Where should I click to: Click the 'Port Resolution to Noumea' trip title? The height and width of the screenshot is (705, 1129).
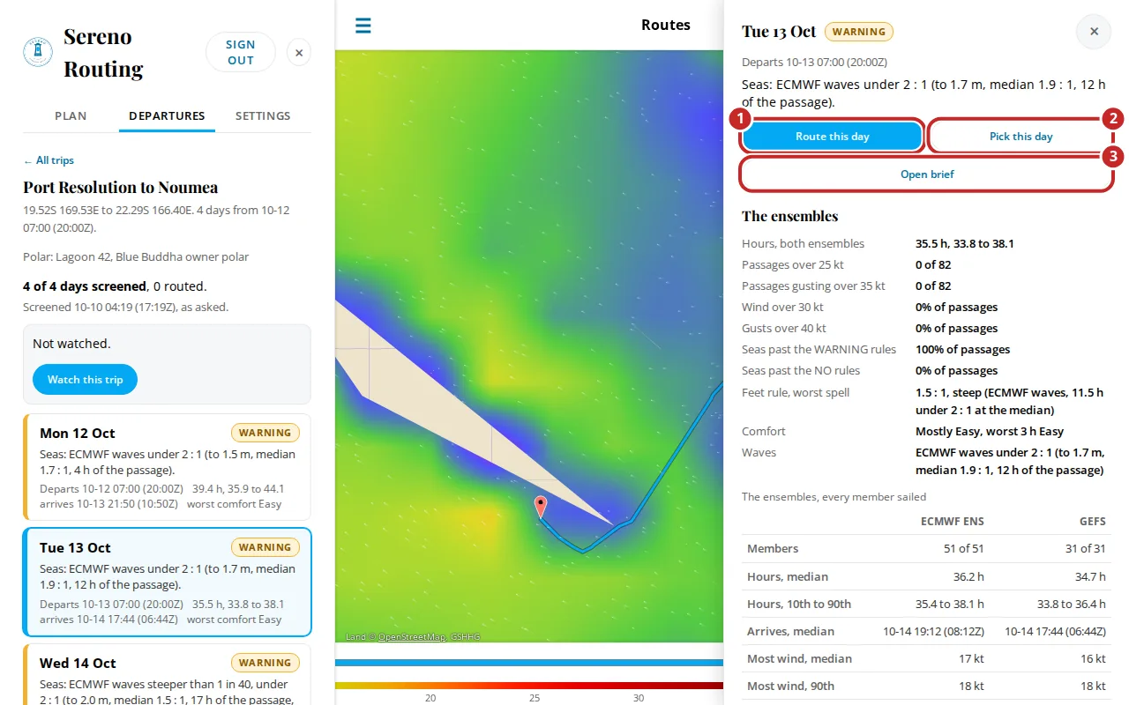click(121, 187)
